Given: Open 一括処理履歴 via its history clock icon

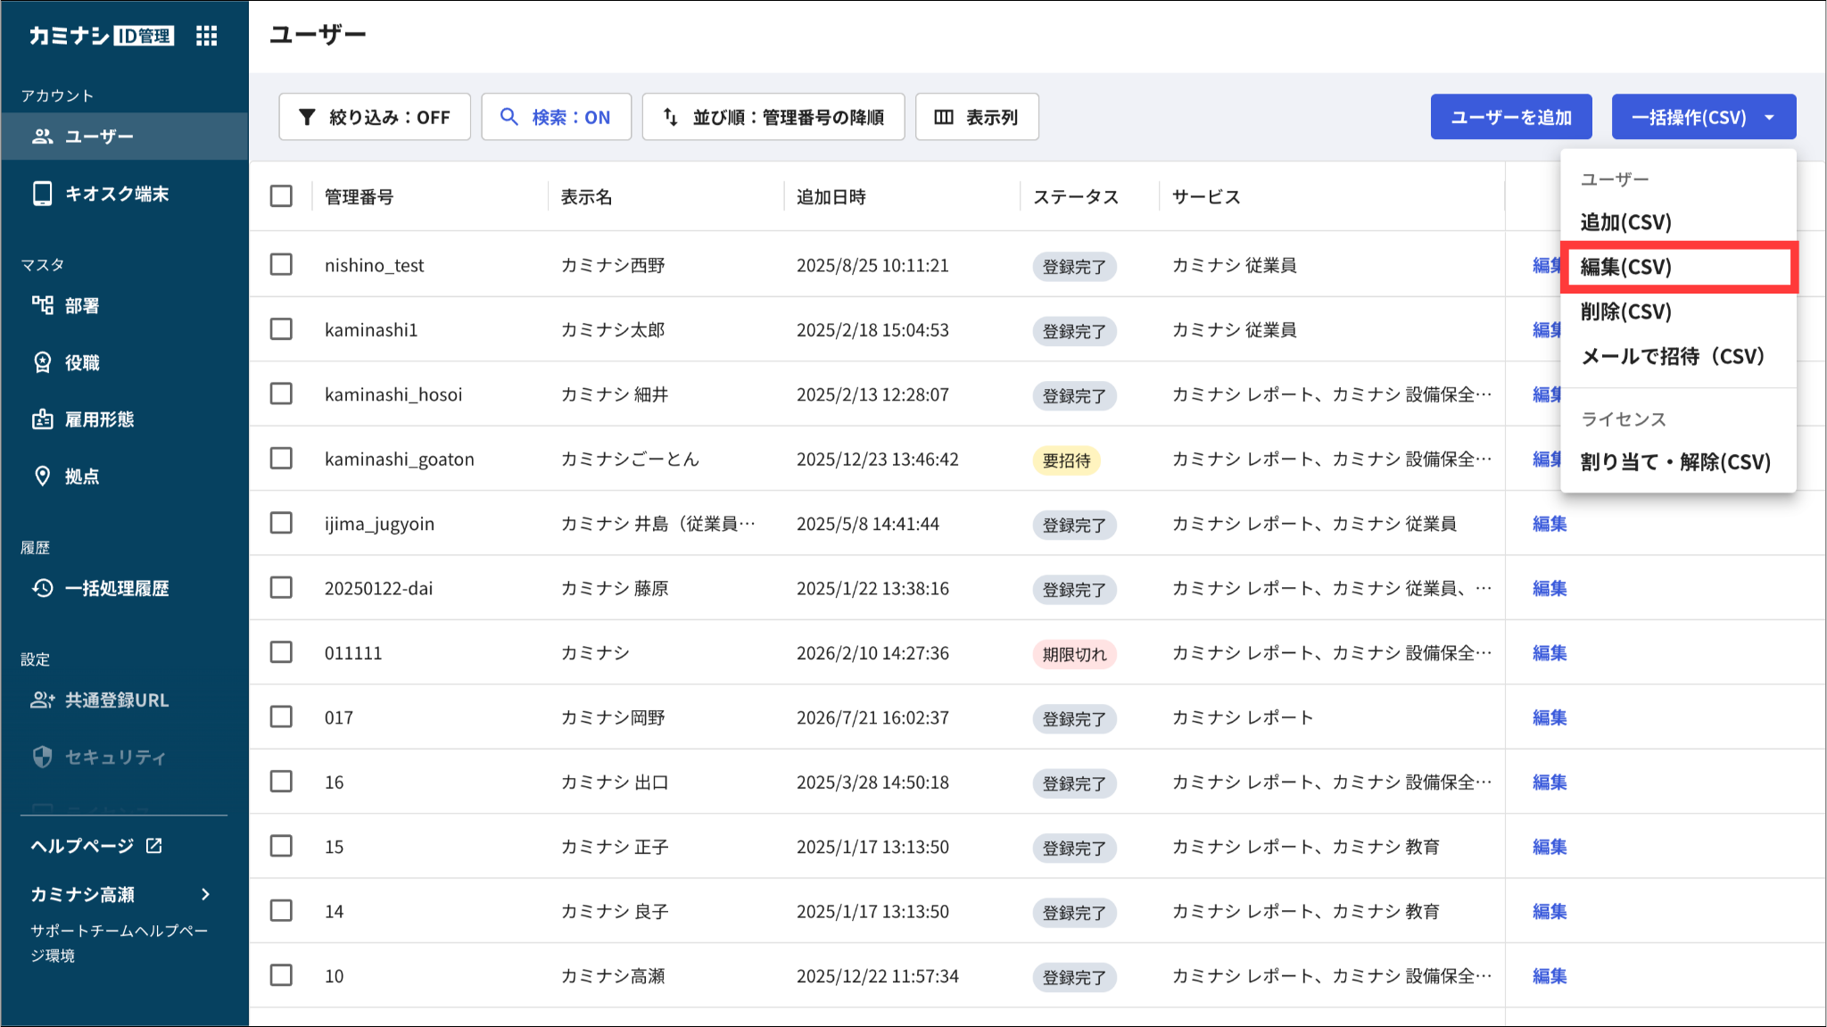Looking at the screenshot, I should [x=42, y=588].
